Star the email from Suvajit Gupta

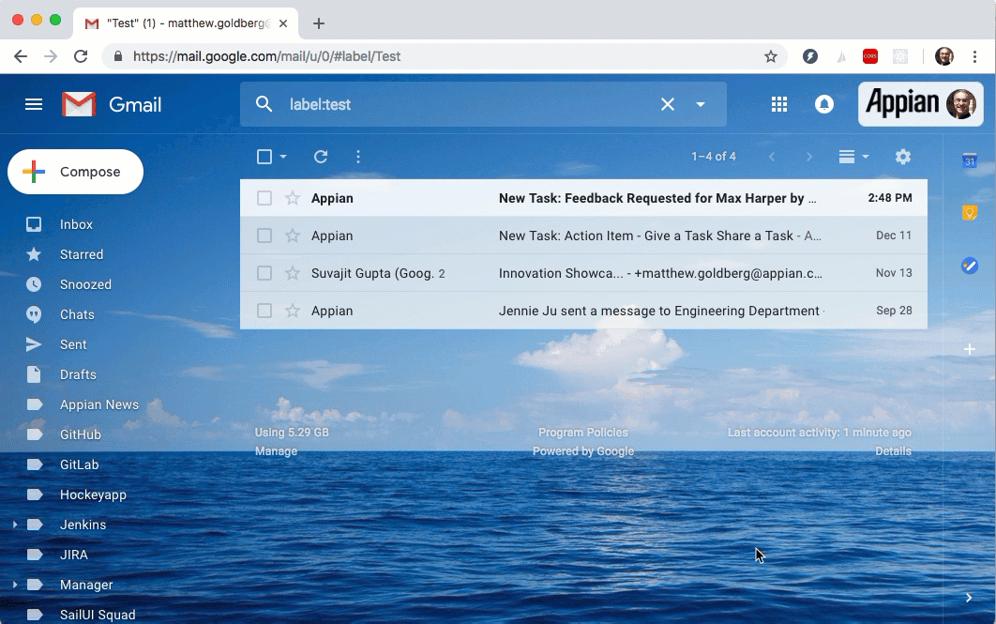click(x=292, y=273)
